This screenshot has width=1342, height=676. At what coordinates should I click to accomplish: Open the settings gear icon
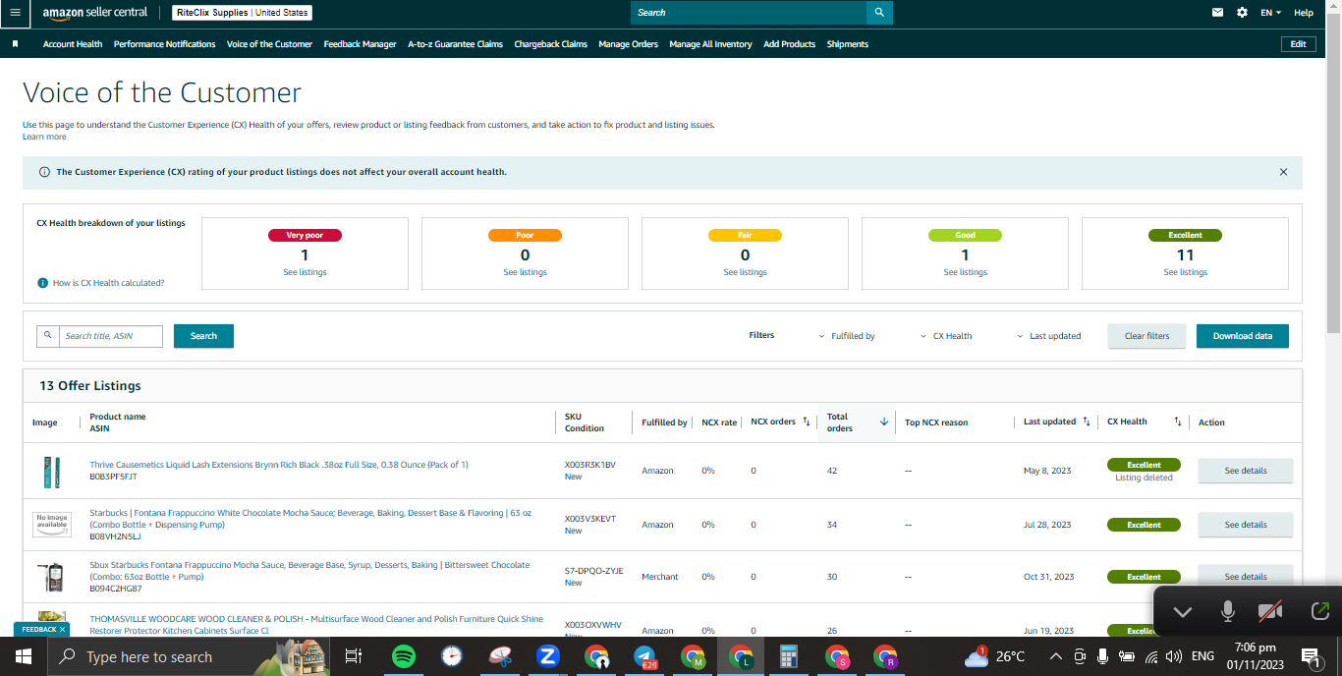pyautogui.click(x=1243, y=13)
